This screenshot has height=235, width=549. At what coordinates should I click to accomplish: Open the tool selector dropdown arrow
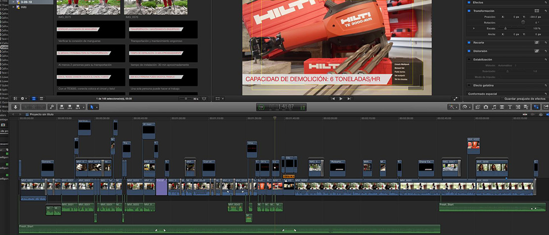point(96,107)
